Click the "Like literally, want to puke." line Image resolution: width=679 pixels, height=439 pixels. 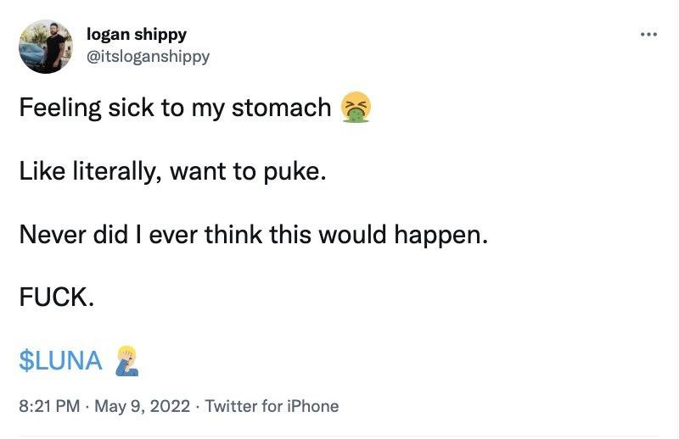172,171
